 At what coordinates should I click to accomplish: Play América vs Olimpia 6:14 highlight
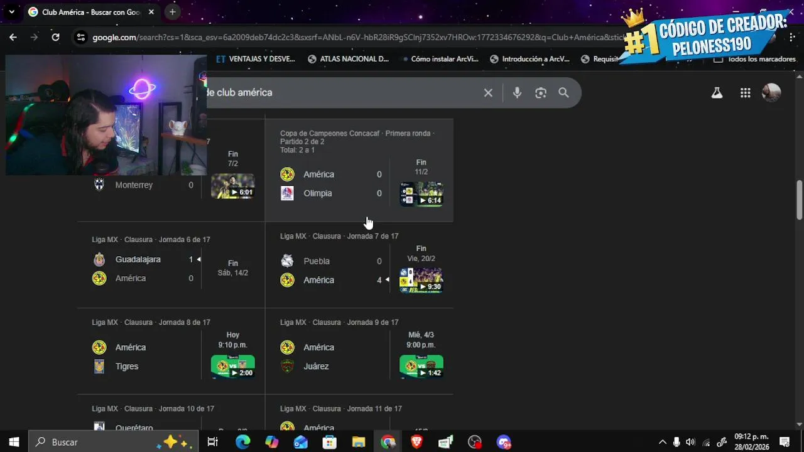421,194
